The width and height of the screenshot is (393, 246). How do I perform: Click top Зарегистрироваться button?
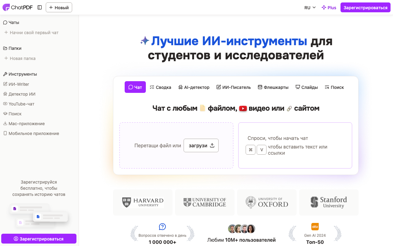[x=365, y=8]
